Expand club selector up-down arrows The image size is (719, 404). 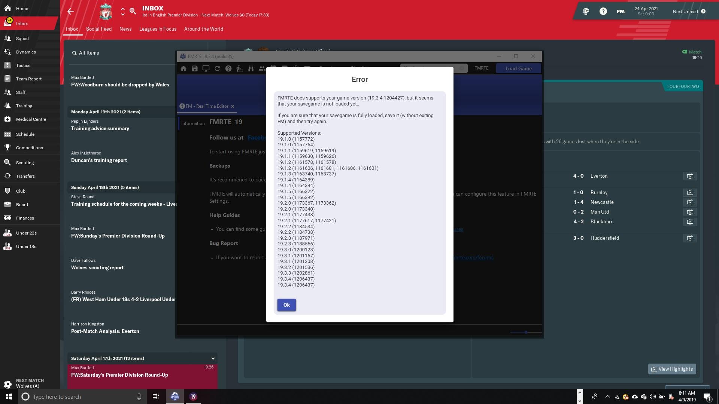coord(122,11)
